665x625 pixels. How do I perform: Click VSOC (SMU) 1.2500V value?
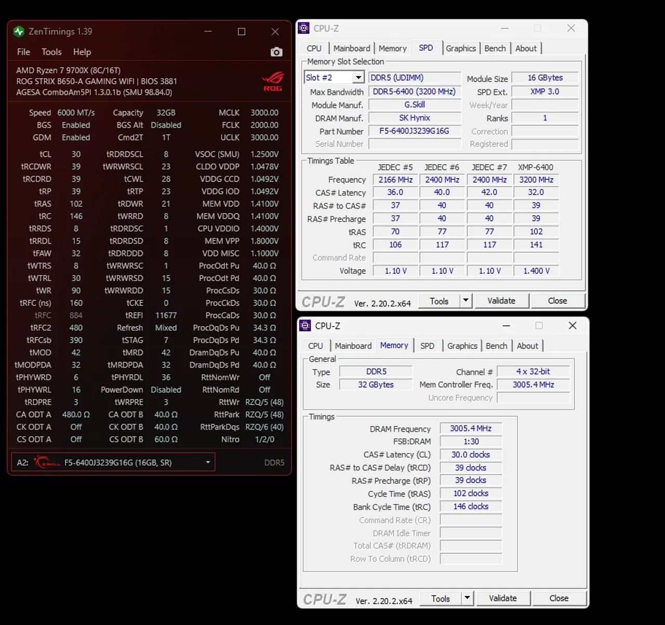pos(264,154)
